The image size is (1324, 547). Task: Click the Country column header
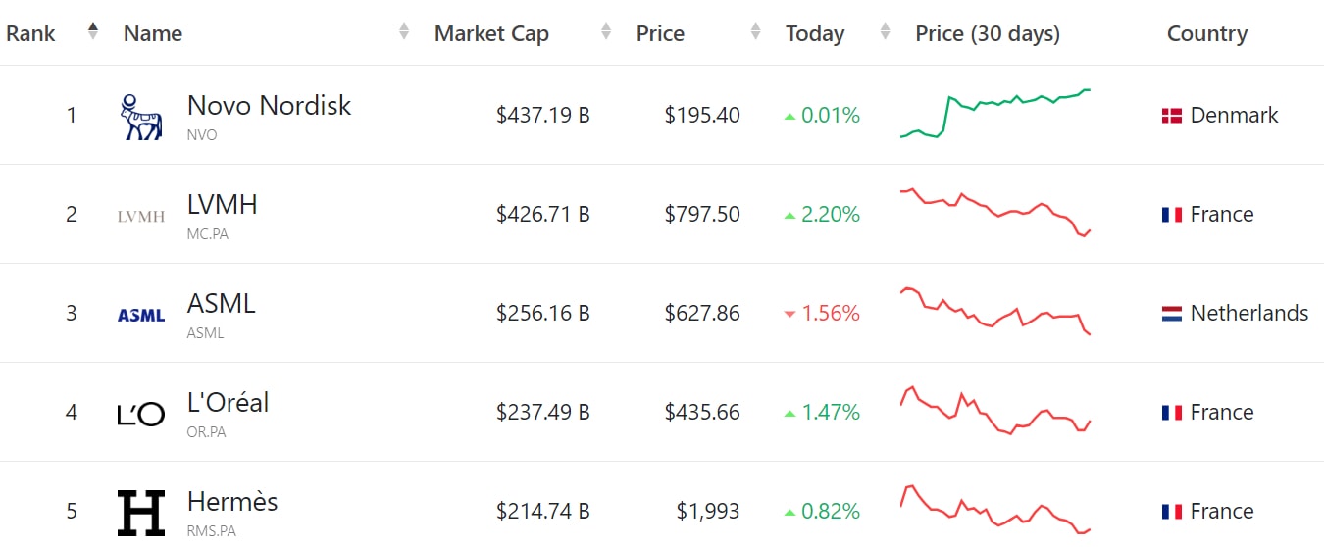[1206, 33]
